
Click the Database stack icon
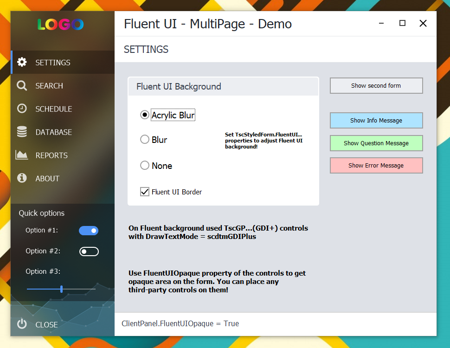tap(22, 132)
